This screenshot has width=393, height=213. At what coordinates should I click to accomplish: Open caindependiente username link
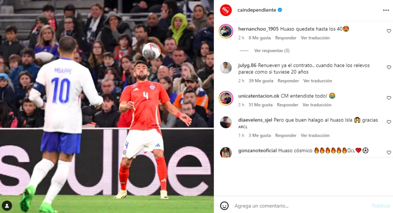[257, 10]
